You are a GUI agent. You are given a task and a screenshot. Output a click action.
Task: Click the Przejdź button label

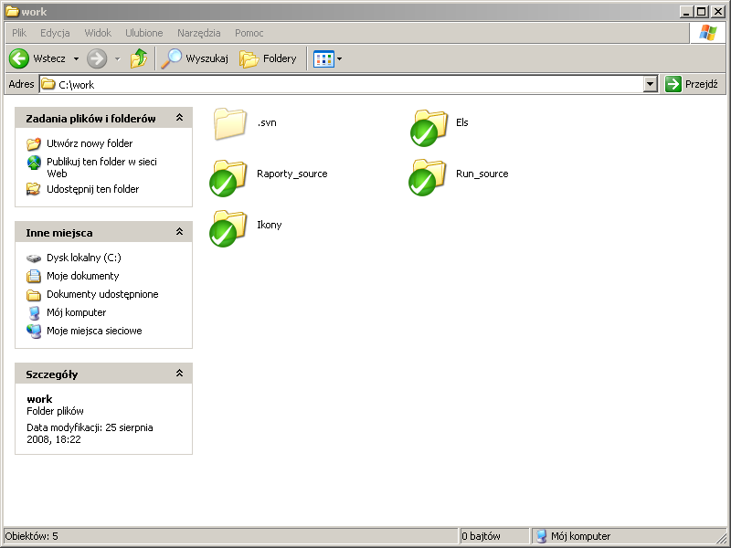[701, 84]
